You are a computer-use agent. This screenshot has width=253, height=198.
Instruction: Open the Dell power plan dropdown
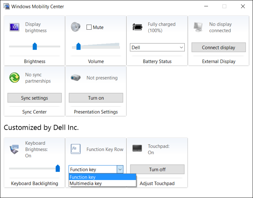click(157, 47)
